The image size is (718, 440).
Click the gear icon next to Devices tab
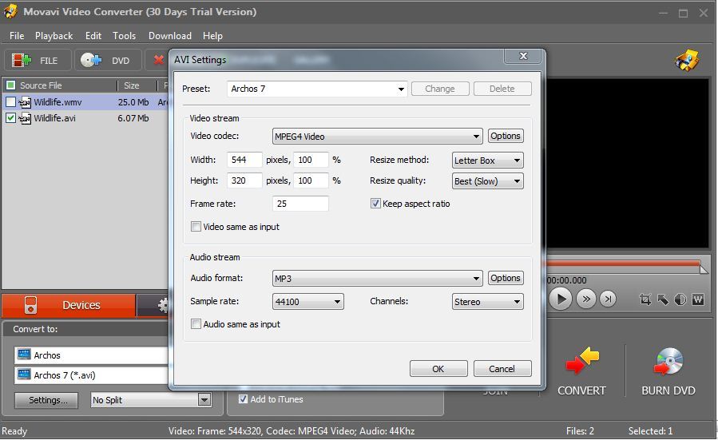click(163, 305)
